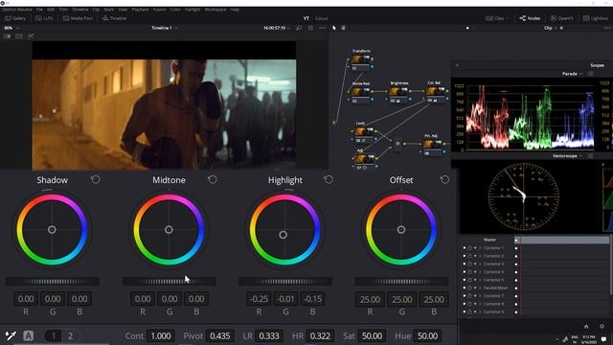The width and height of the screenshot is (613, 345).
Task: Toggle lock for Corrector 2 track
Action: point(469,256)
